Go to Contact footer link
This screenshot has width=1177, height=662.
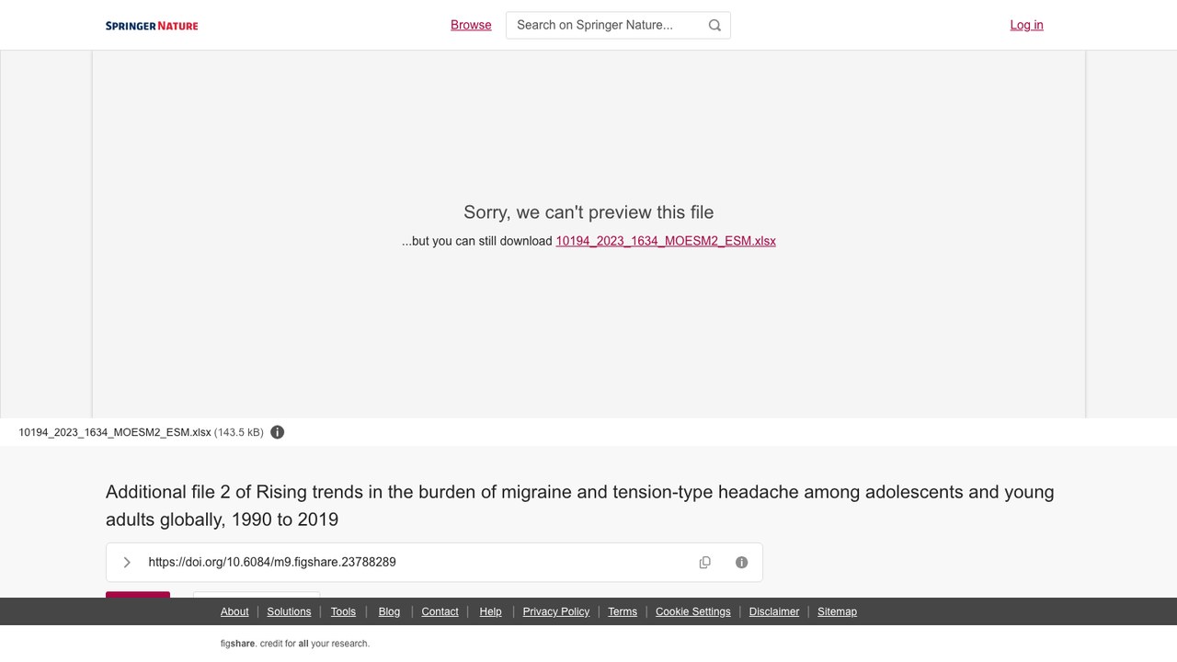[440, 611]
